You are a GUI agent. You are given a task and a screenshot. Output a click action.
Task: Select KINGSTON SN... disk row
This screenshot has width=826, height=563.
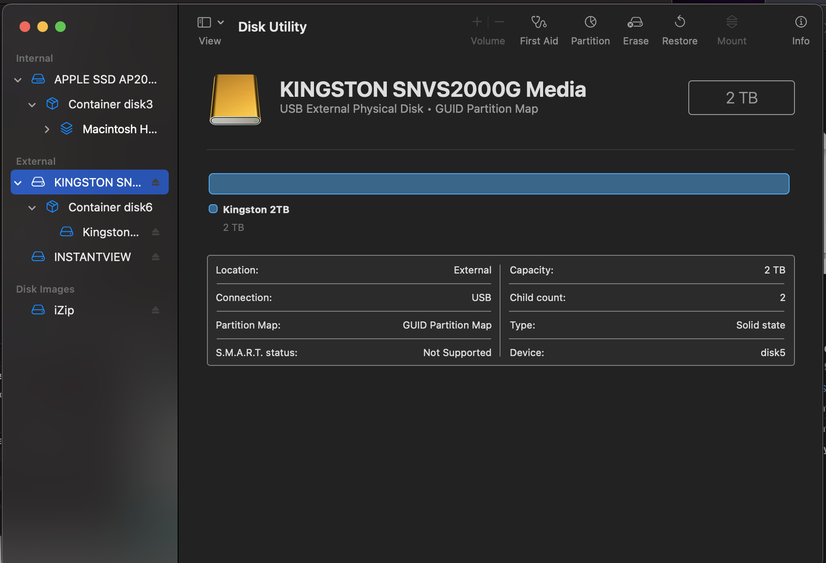point(90,182)
